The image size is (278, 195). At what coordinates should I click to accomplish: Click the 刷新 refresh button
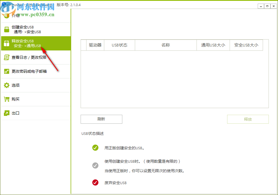pos(101,119)
